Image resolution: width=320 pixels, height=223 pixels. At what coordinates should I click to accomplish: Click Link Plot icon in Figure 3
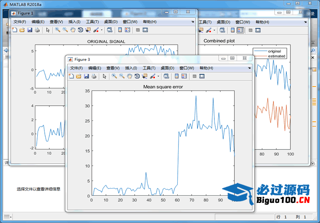coord(166,76)
